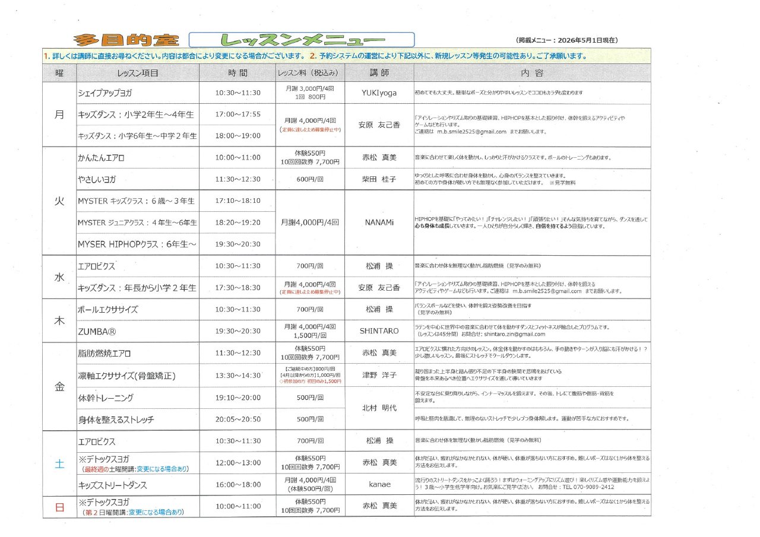Click the "柴田 桂子" instructor name
The height and width of the screenshot is (537, 760).
(x=379, y=179)
